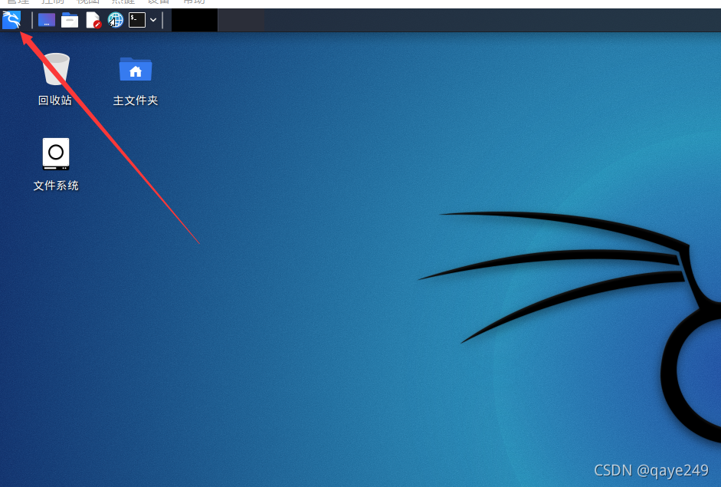Click the show desktop panel icon

[47, 20]
